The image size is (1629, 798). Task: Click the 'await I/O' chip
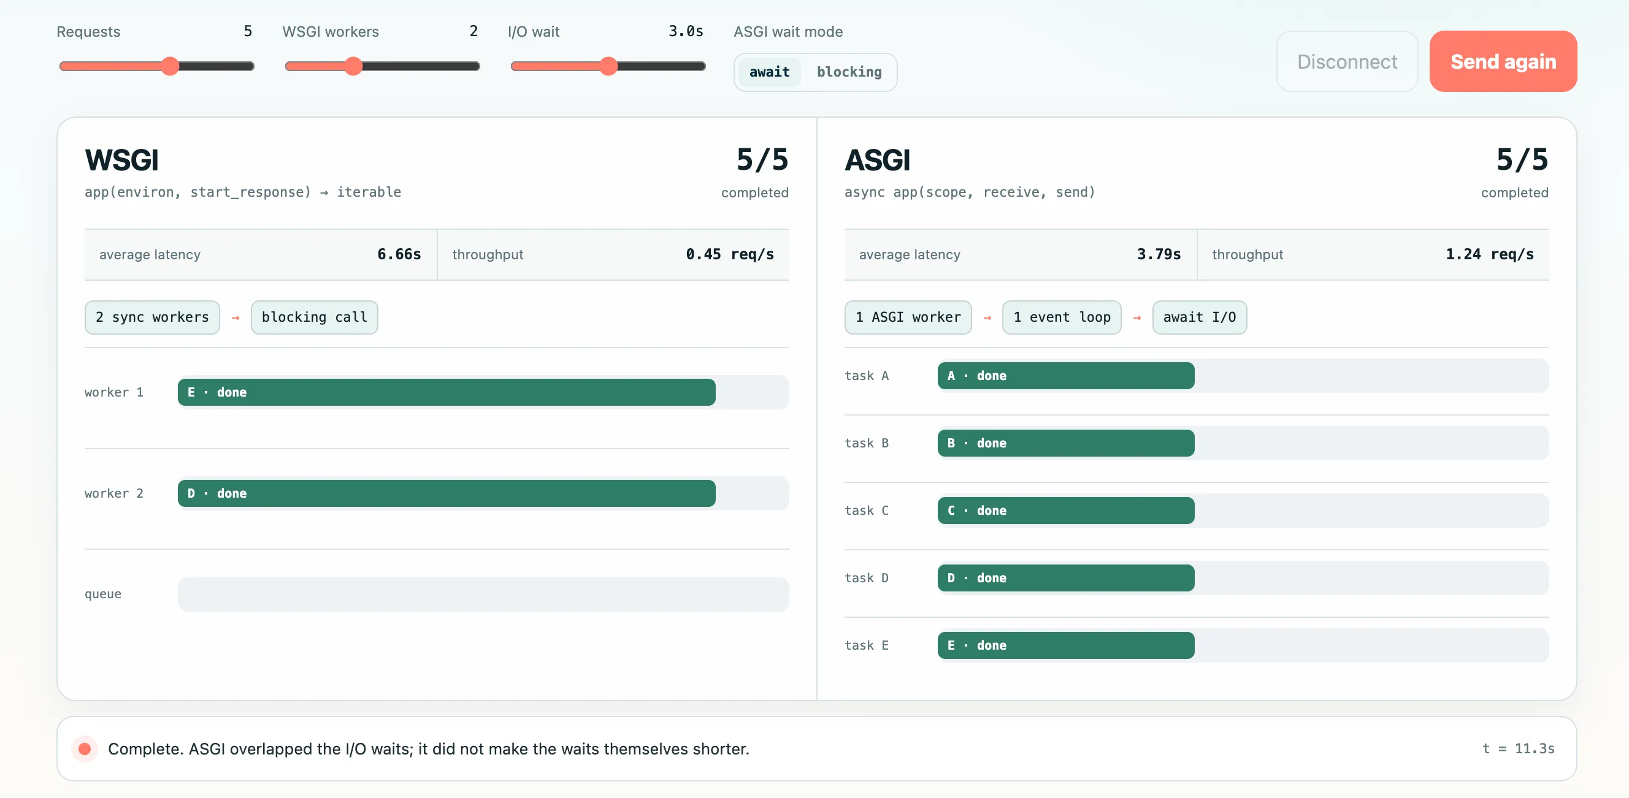tap(1199, 317)
